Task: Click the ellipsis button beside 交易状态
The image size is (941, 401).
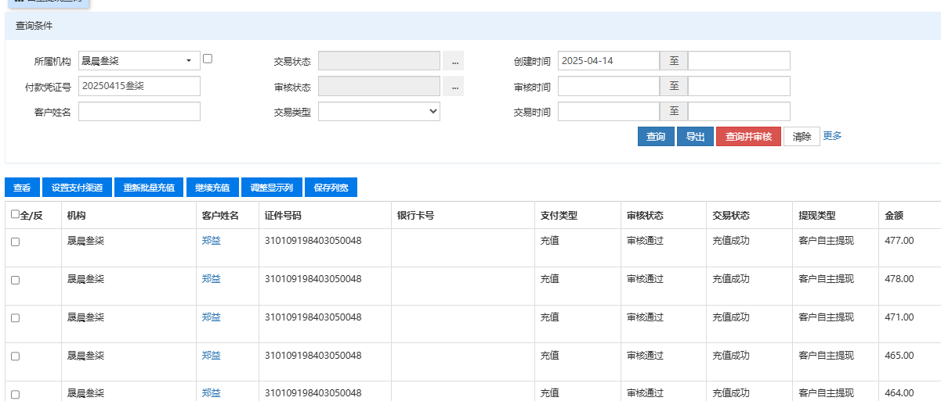Action: pos(453,62)
